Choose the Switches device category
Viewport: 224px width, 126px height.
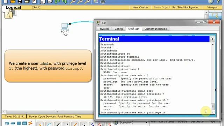tap(13, 123)
